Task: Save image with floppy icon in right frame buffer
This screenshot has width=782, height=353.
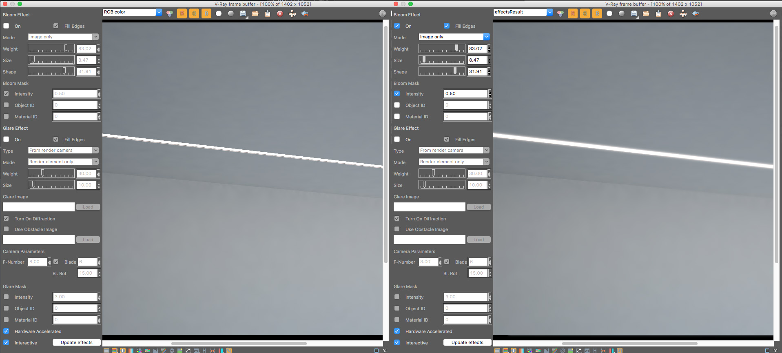Action: [x=634, y=13]
